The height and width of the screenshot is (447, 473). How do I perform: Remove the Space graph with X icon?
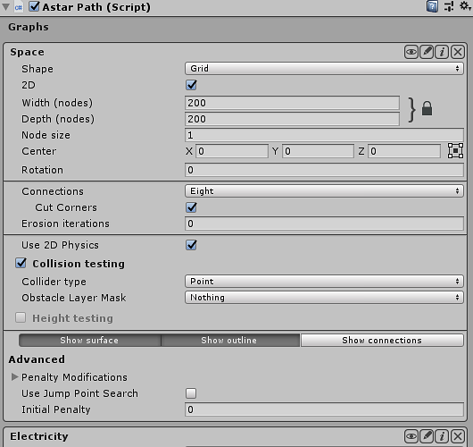click(458, 52)
